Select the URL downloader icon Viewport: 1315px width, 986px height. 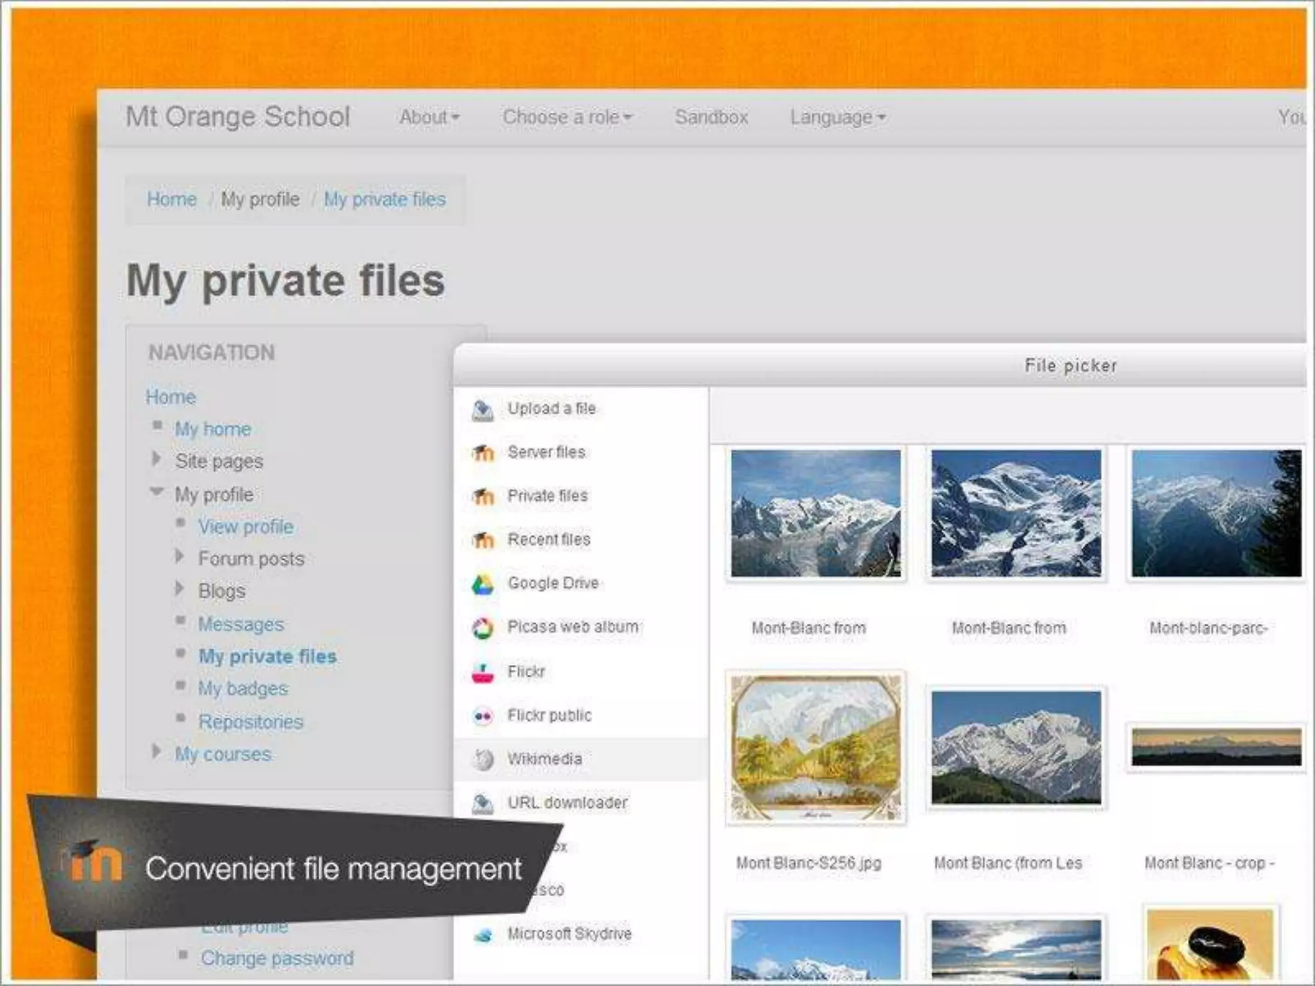pyautogui.click(x=482, y=804)
